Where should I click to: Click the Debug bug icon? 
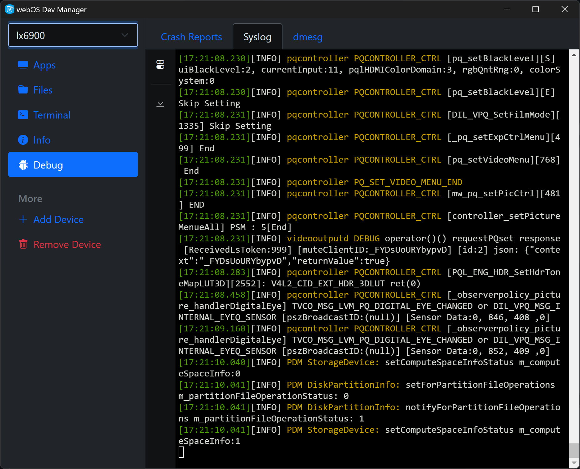coord(23,165)
